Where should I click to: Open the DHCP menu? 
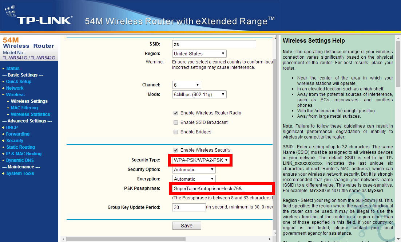[12, 128]
